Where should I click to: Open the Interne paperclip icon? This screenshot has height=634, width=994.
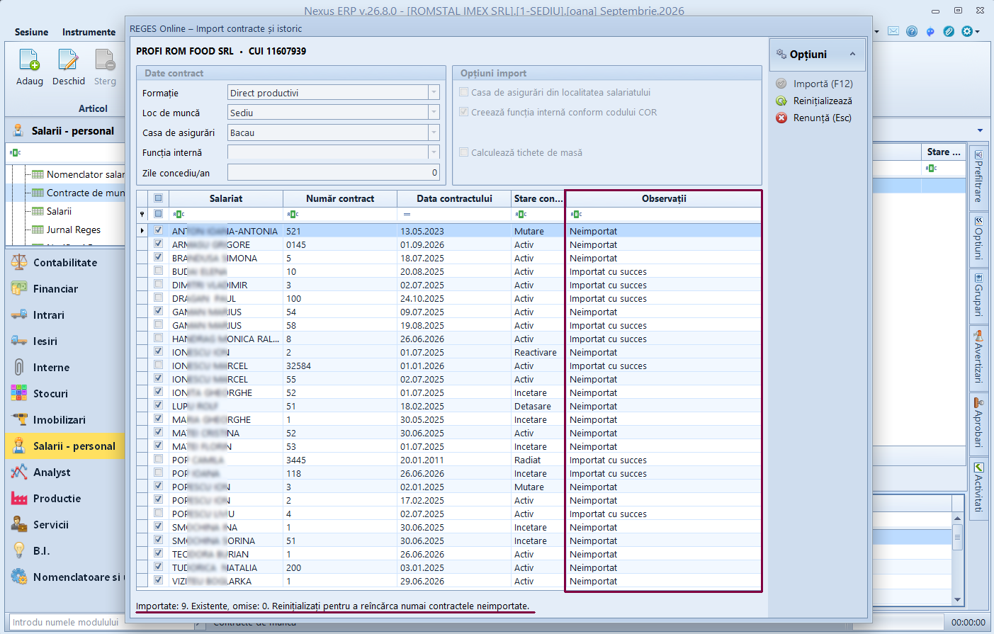point(19,367)
